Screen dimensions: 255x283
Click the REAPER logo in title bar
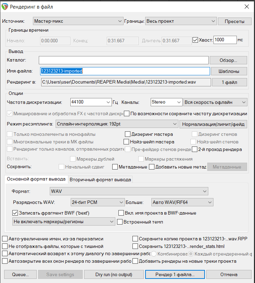coord(5,7)
